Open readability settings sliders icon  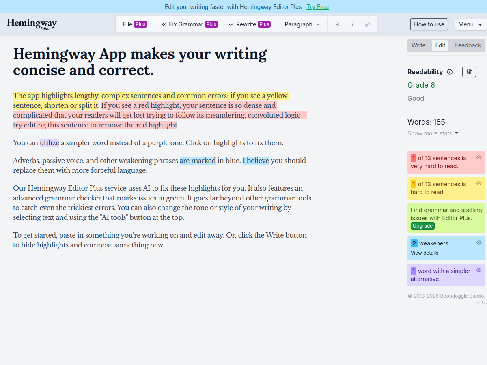coord(469,72)
